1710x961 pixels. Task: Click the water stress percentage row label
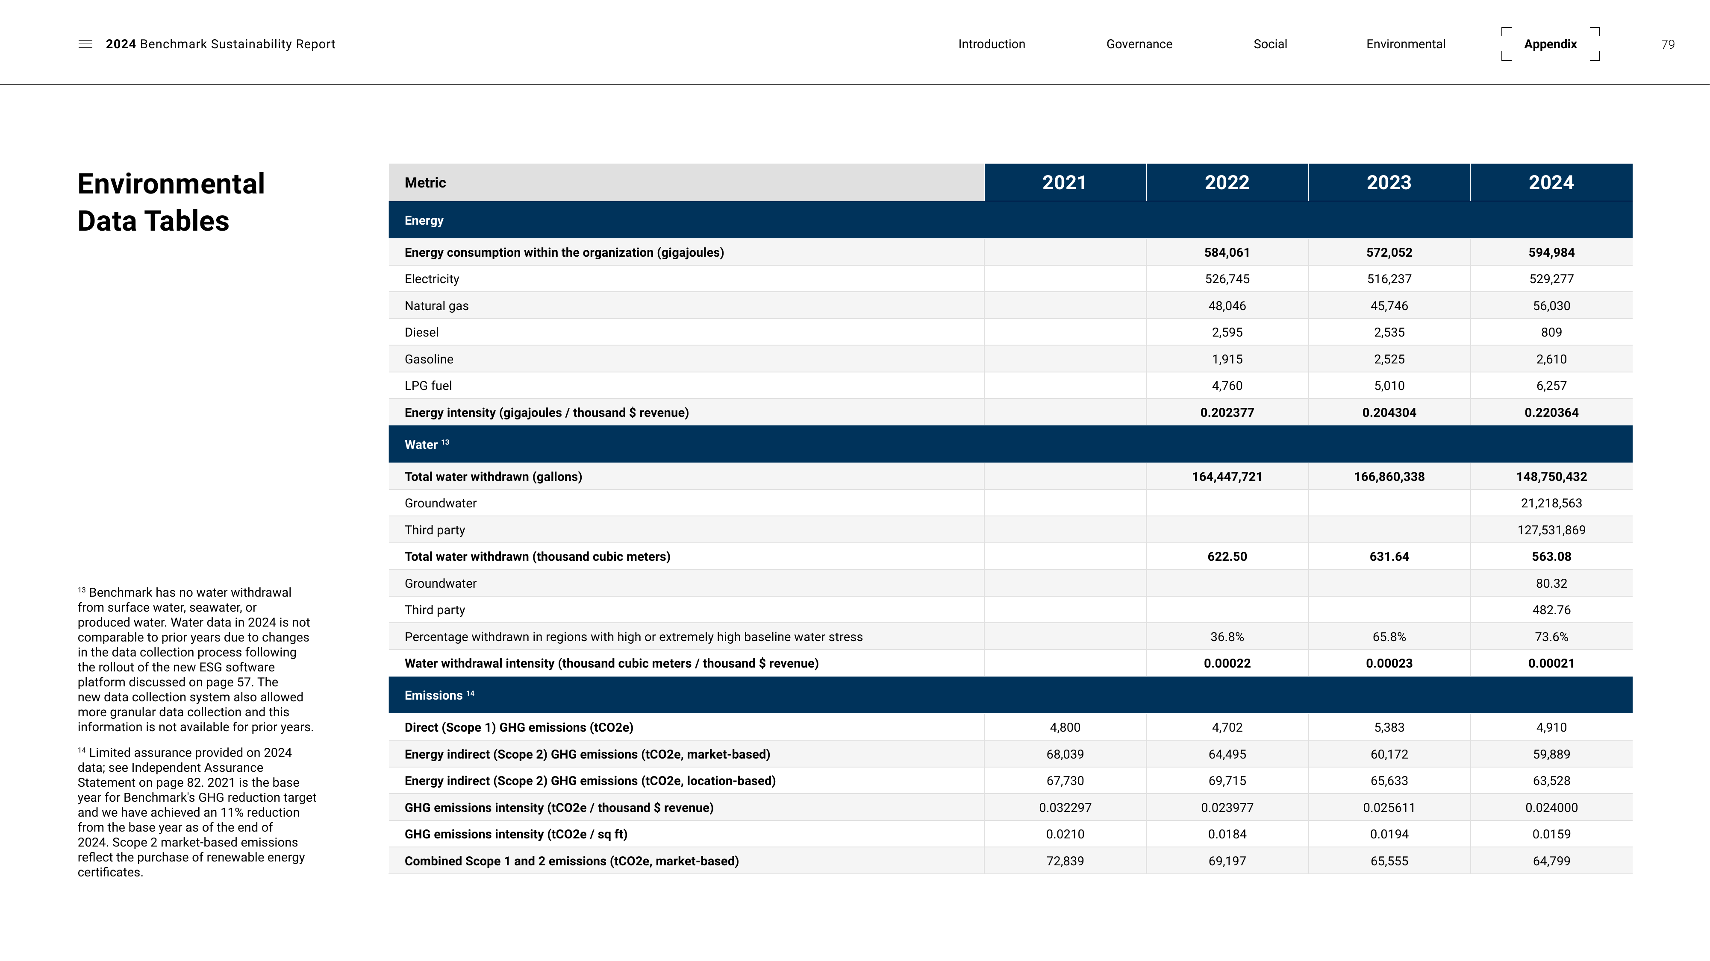(633, 637)
